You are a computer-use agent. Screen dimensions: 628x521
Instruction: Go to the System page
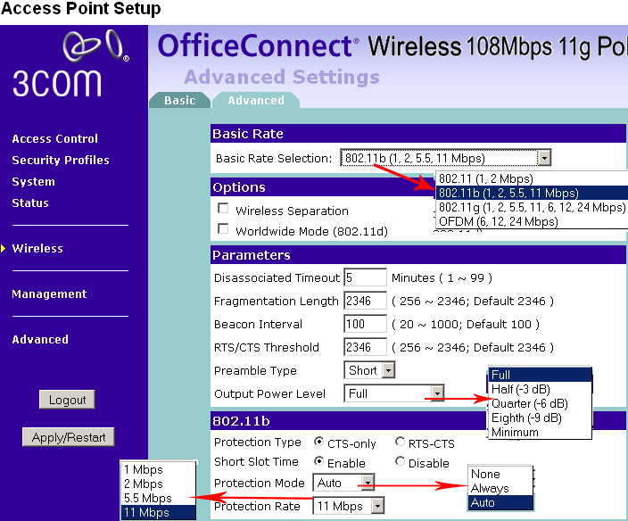[x=33, y=181]
